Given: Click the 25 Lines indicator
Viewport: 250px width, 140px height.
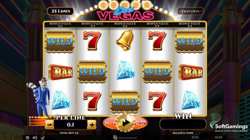Looking at the screenshot, I should 61,11.
